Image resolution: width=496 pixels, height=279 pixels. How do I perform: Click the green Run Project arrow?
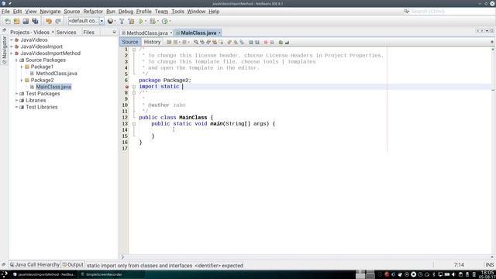click(x=141, y=21)
